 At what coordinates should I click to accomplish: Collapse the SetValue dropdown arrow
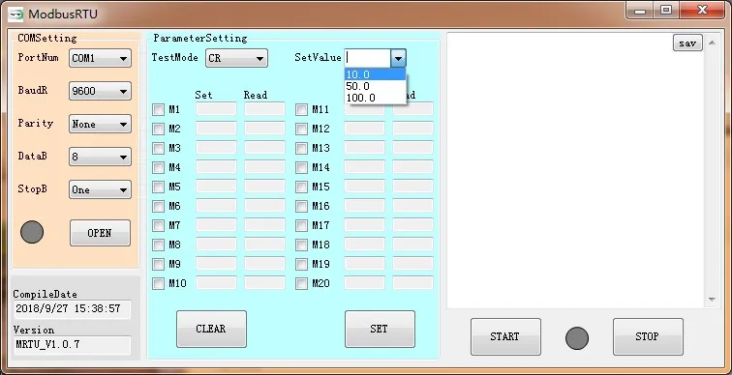pyautogui.click(x=398, y=59)
